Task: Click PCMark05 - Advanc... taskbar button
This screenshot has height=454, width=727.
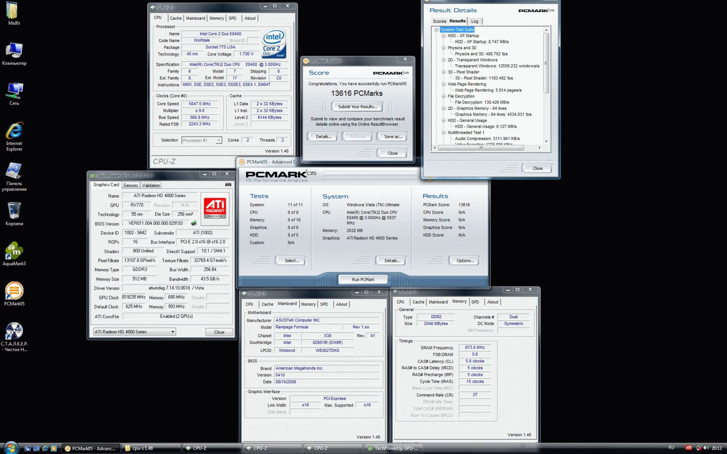Action: click(91, 449)
